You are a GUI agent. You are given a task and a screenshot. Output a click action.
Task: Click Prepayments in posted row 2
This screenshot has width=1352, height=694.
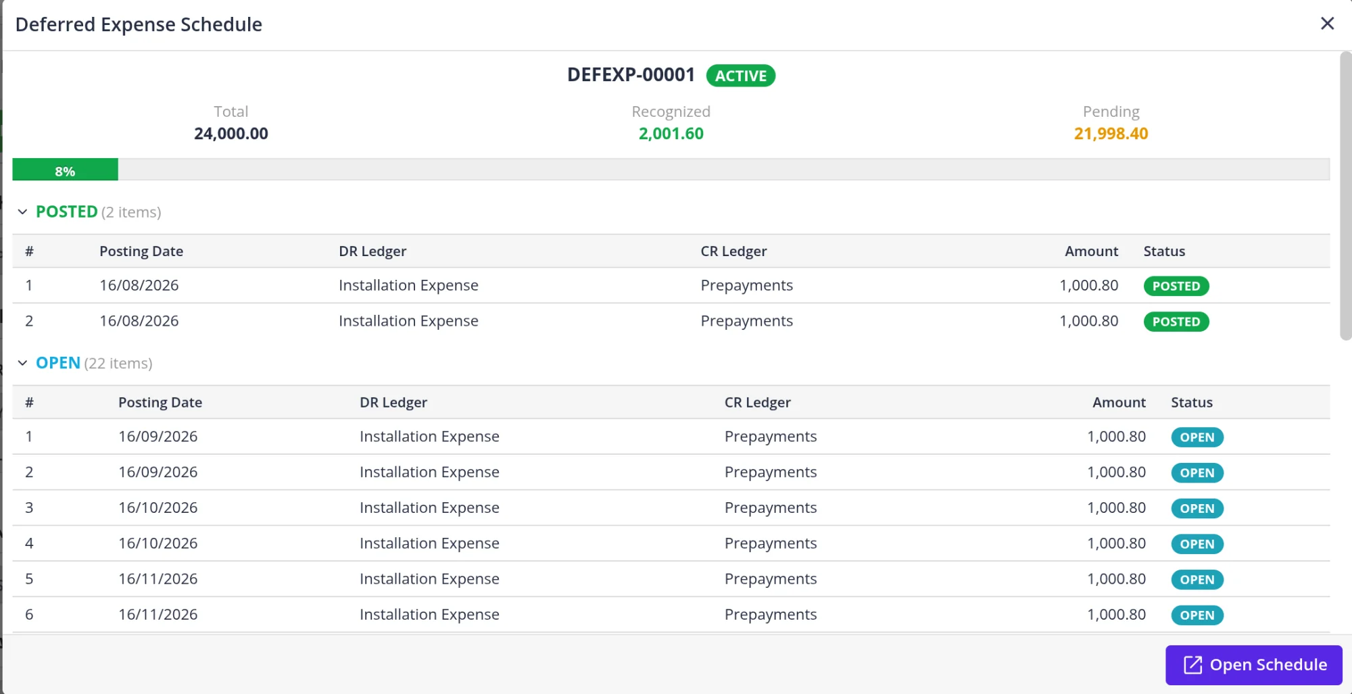click(x=746, y=321)
